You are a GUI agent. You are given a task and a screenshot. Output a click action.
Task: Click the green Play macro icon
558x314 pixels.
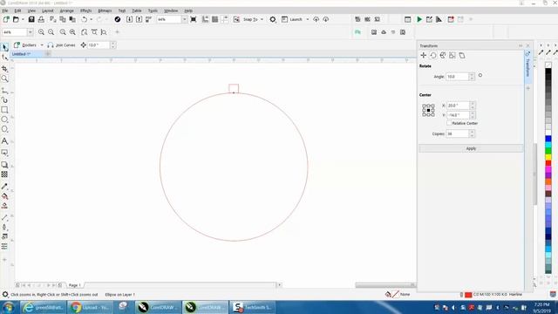coord(419,19)
